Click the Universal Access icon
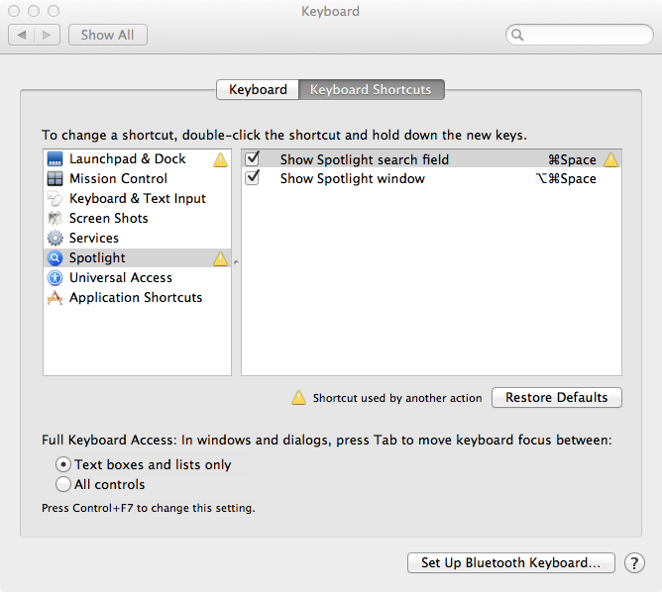662x592 pixels. tap(55, 278)
